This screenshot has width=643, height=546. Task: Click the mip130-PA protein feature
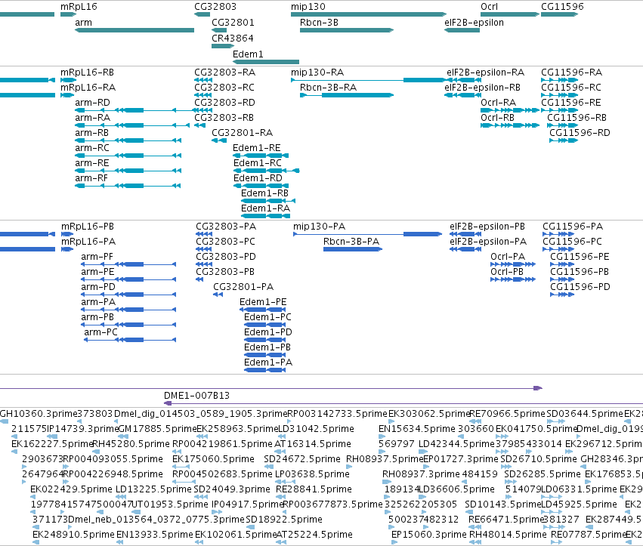tap(368, 234)
